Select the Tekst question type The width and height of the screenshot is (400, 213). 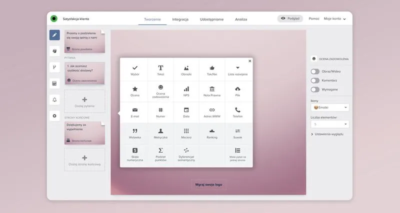coord(160,70)
